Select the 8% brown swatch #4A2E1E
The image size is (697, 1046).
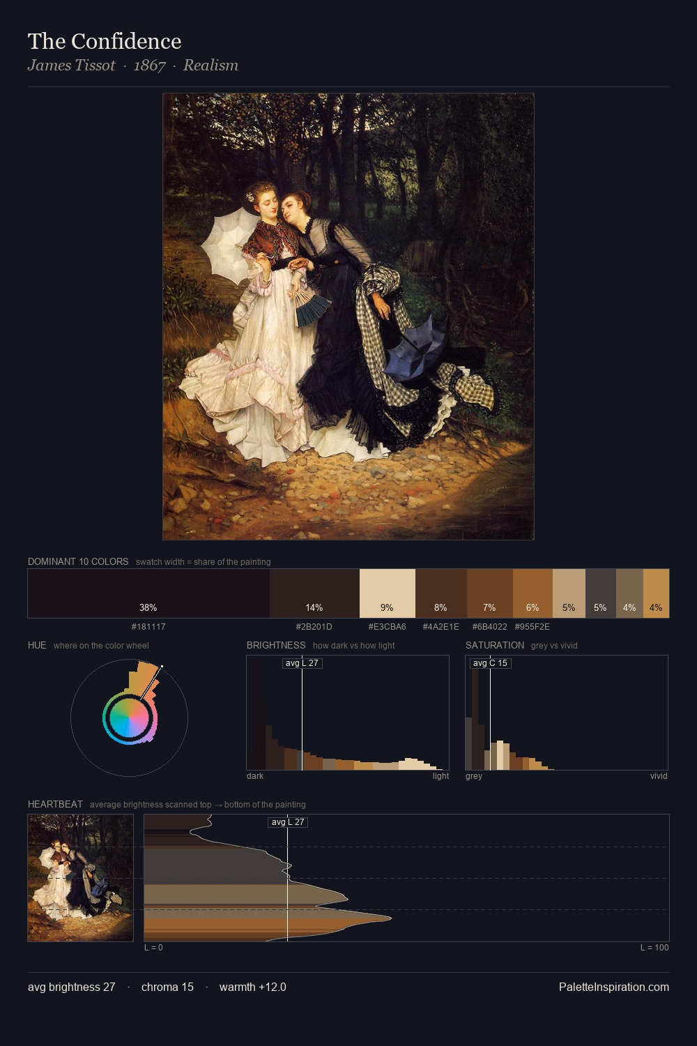point(441,593)
